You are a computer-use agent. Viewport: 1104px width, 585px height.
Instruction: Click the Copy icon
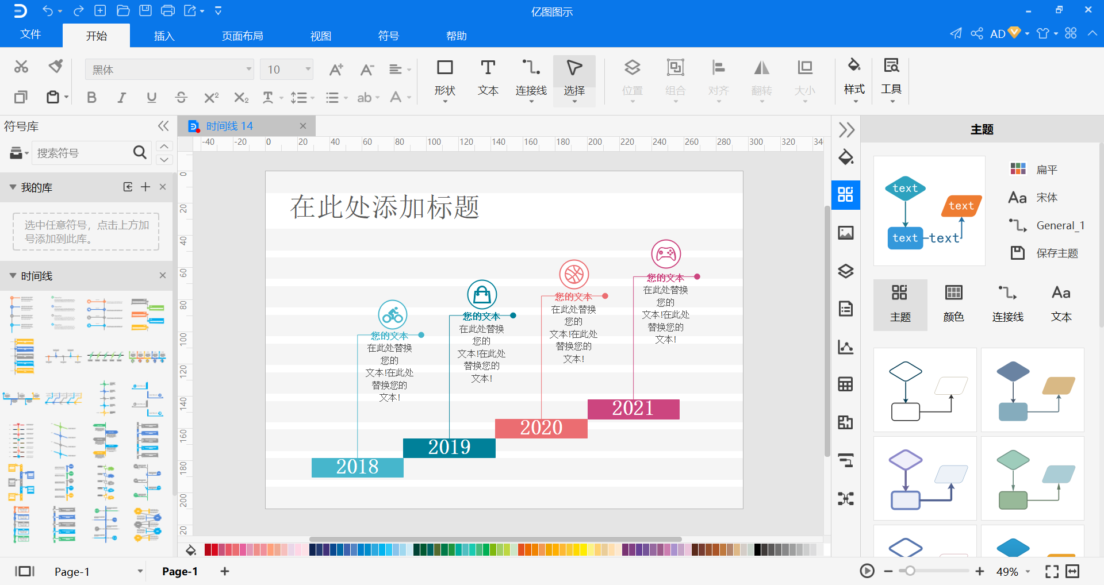pos(21,97)
